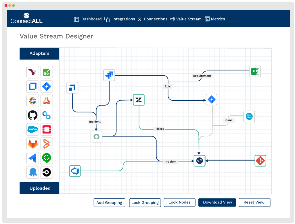Select the Problem connection label
The width and height of the screenshot is (295, 224).
tap(171, 162)
